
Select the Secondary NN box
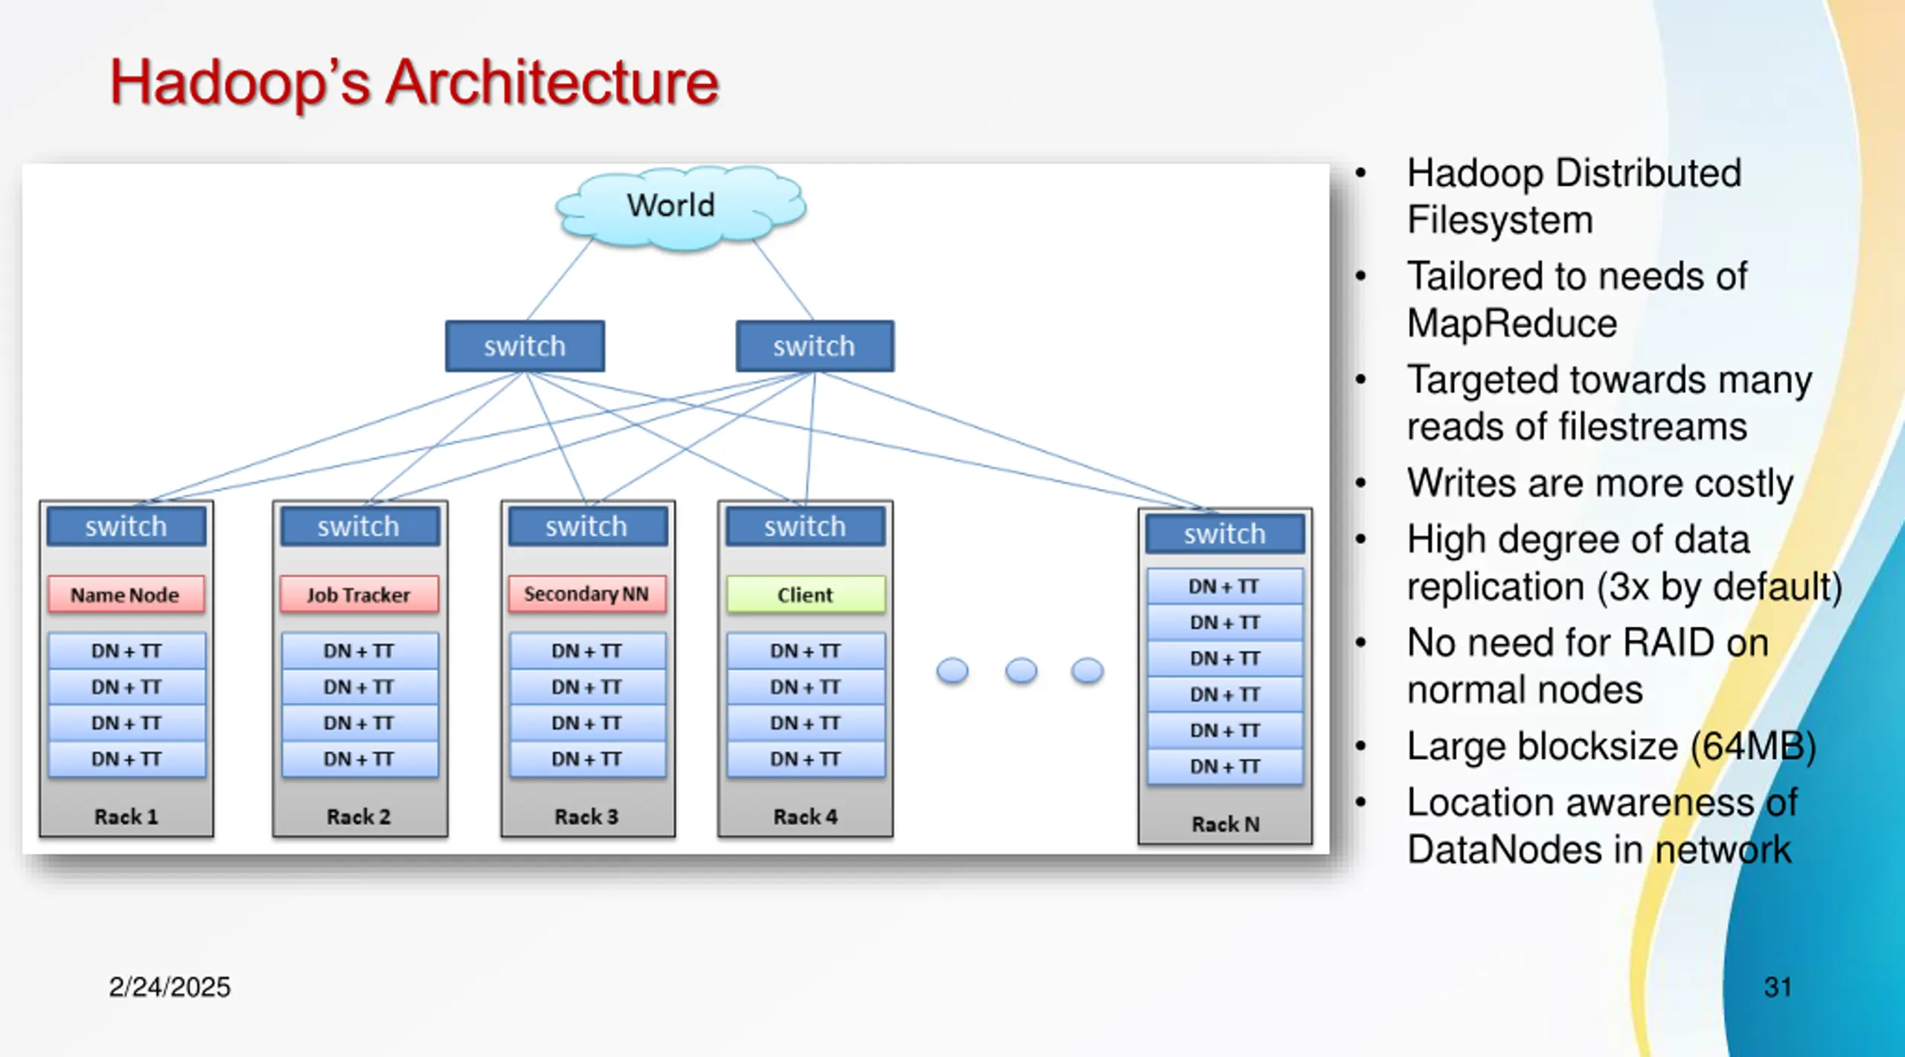click(x=587, y=594)
